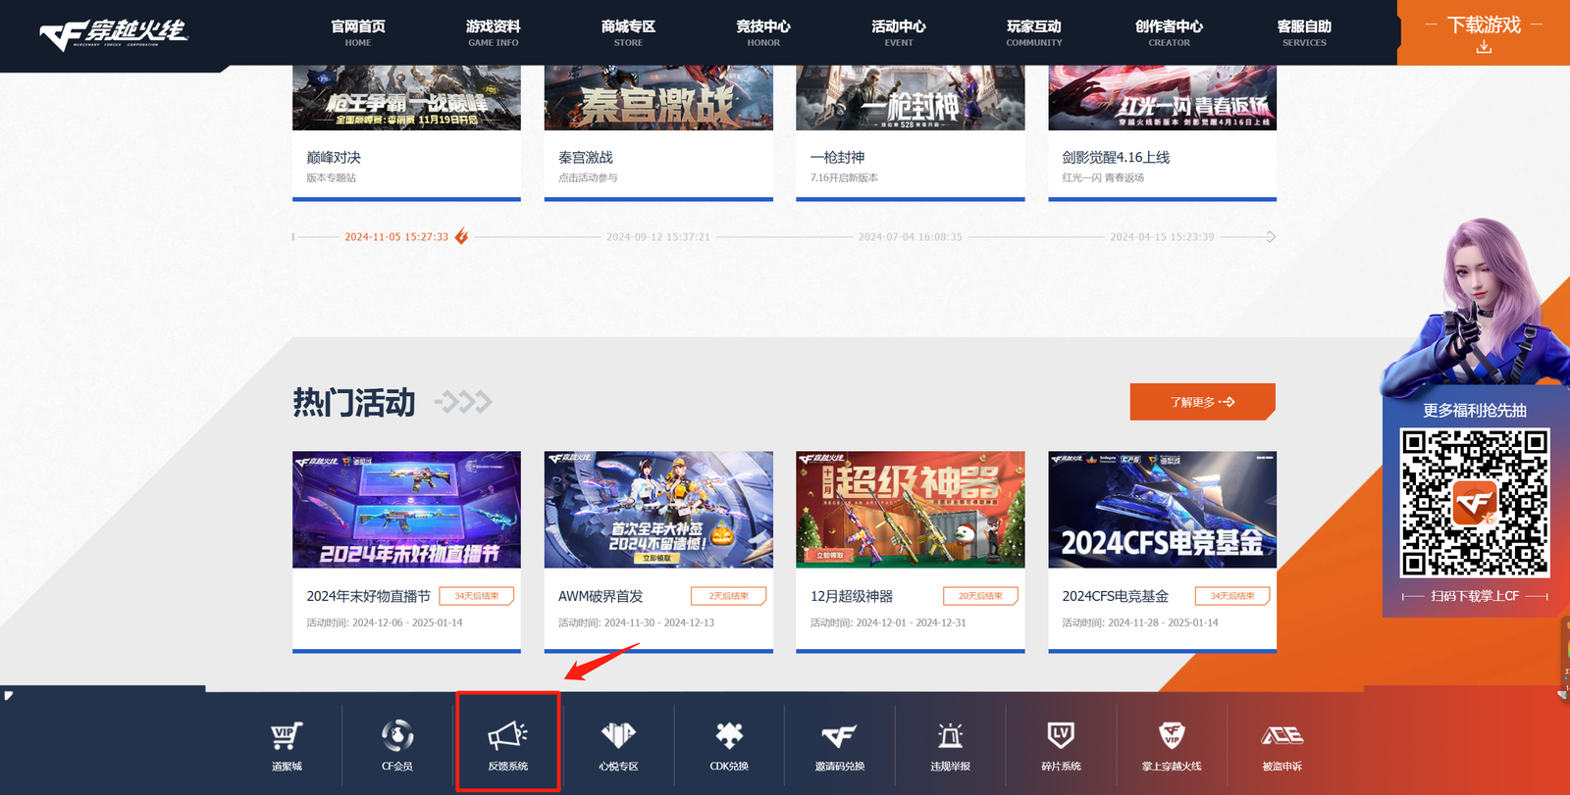Click the 枪王争霸 banner thumbnail
1570x795 pixels.
click(406, 98)
